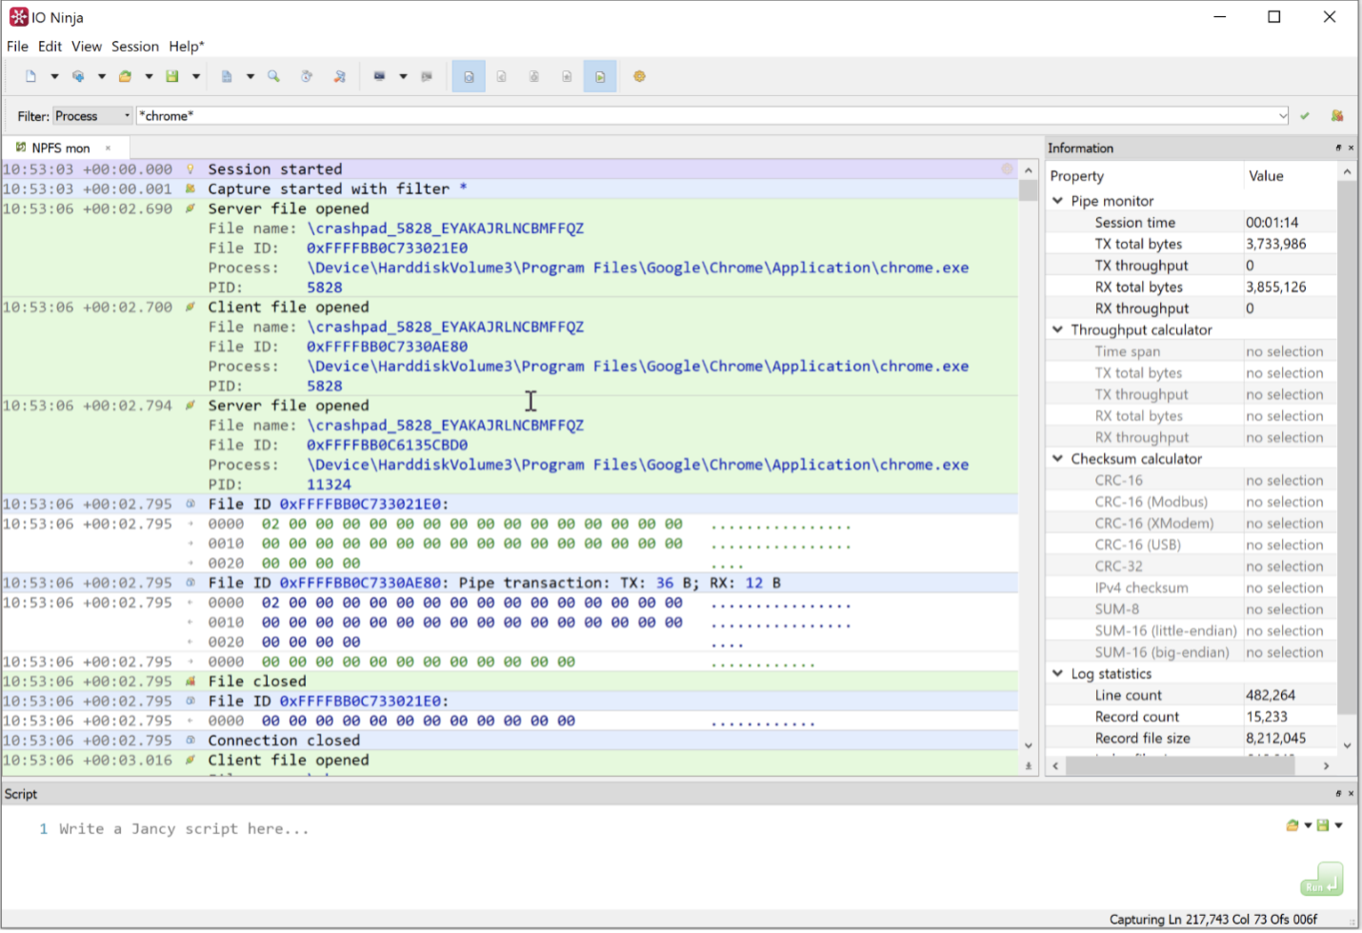Toggle the first highlighted log view button
This screenshot has height=933, width=1362.
(469, 76)
